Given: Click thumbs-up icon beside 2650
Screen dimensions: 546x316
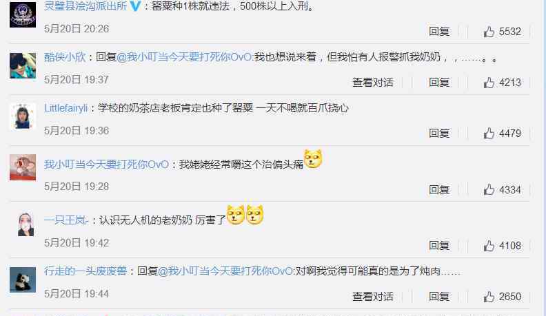Looking at the screenshot, I should (489, 297).
